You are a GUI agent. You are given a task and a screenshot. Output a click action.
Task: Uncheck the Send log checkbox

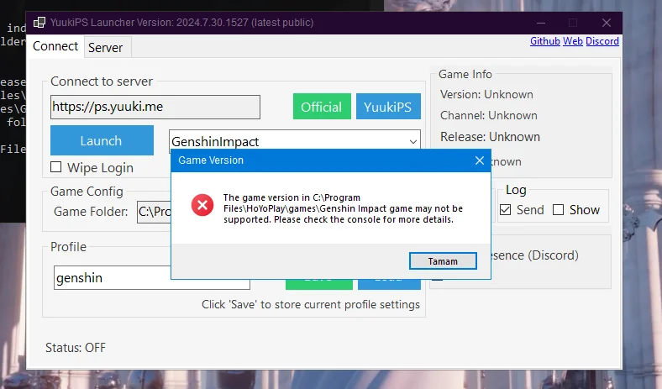(506, 210)
